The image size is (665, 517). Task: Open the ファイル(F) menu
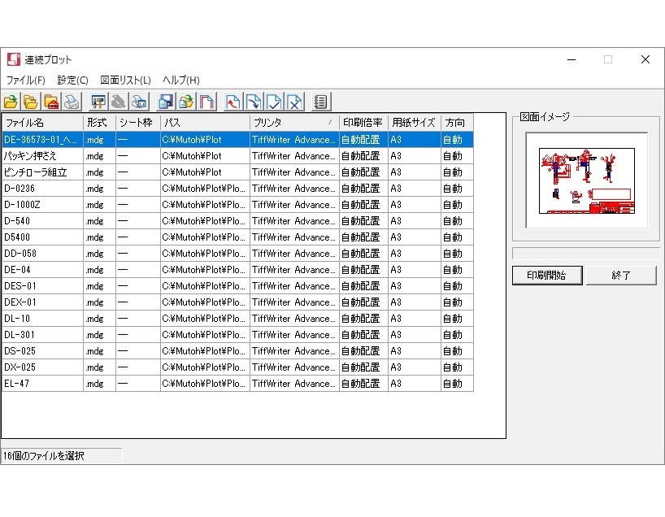click(25, 80)
